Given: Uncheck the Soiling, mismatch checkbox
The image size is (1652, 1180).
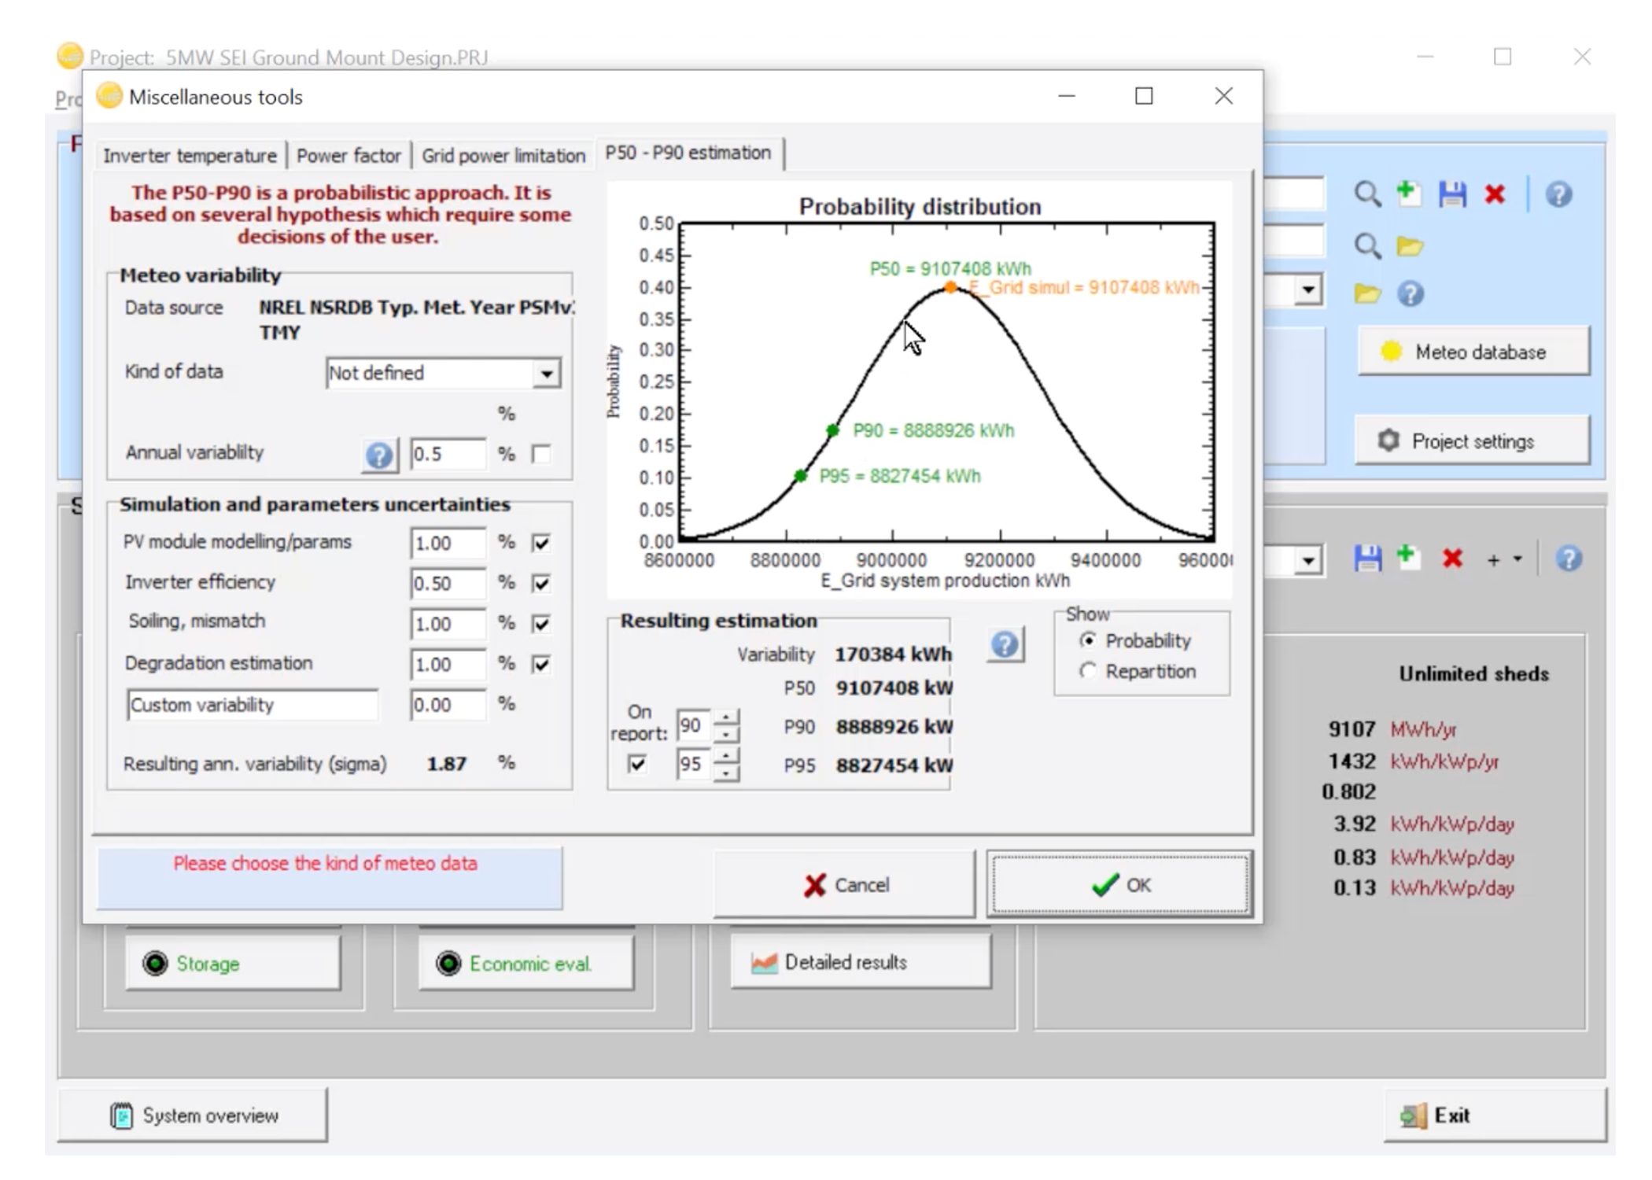Looking at the screenshot, I should click(541, 624).
